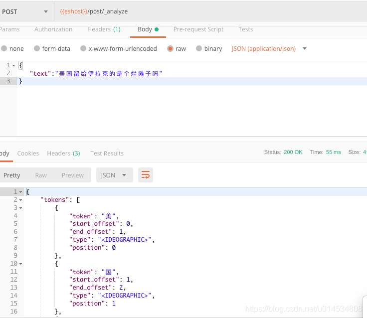This screenshot has width=367, height=318.
Task: Switch to Preview response view
Action: pyautogui.click(x=73, y=175)
